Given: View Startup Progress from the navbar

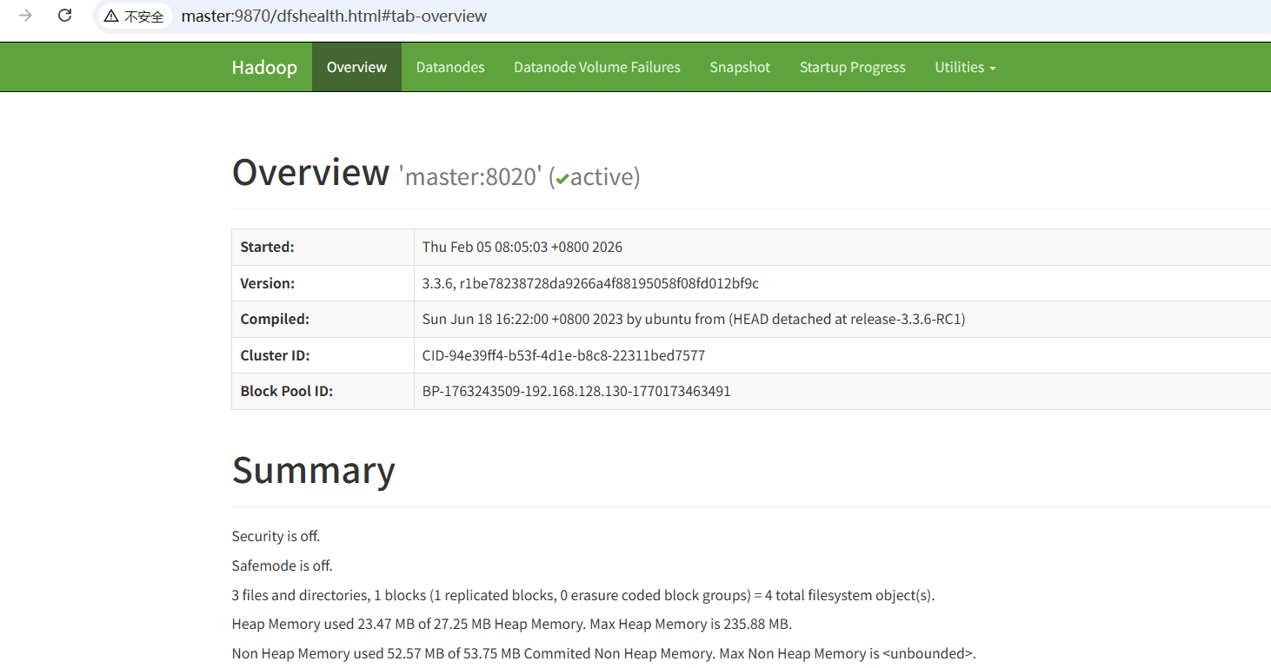Looking at the screenshot, I should (x=851, y=66).
